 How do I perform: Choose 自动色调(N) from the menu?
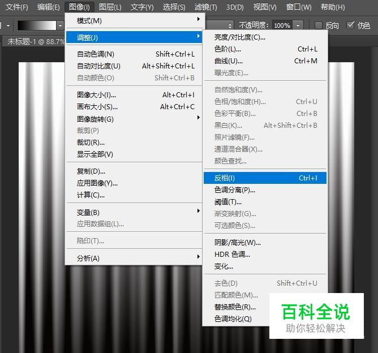tap(134, 54)
